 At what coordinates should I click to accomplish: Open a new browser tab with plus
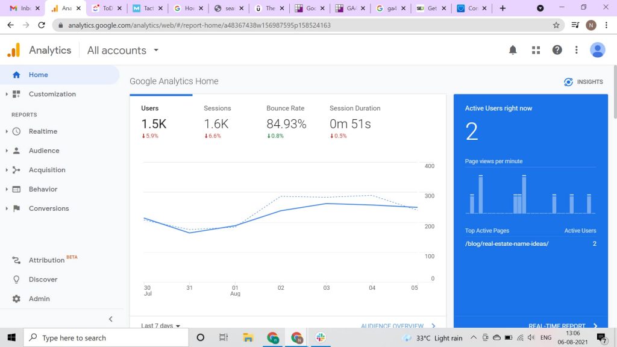[x=503, y=8]
